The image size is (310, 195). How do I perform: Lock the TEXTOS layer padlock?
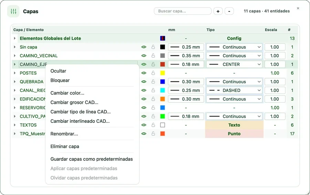153,125
